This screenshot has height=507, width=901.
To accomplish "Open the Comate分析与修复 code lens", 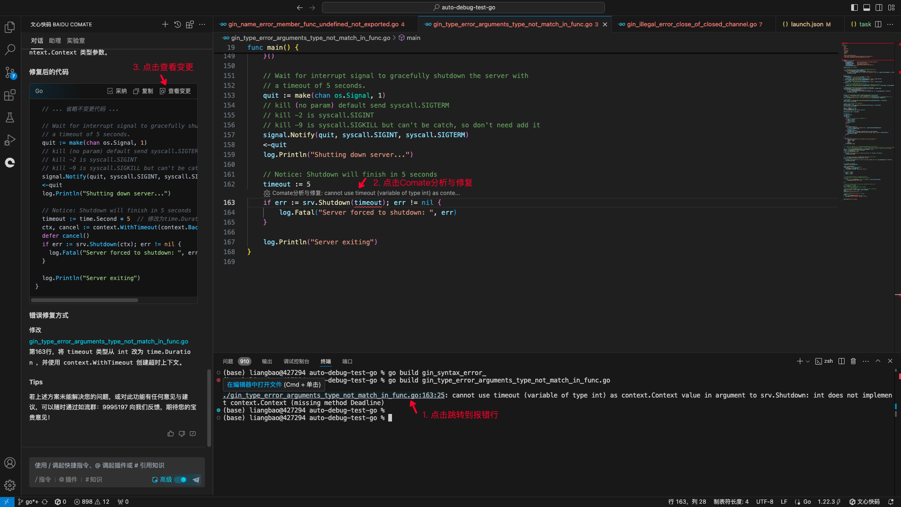I will pos(361,193).
